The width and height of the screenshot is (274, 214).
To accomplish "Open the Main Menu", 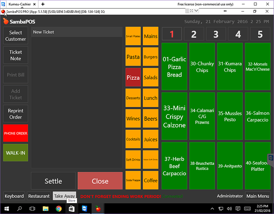I will tap(257, 196).
